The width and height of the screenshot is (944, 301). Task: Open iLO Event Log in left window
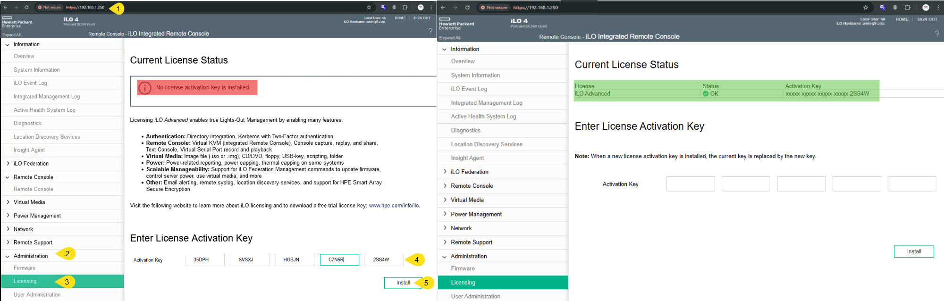30,83
